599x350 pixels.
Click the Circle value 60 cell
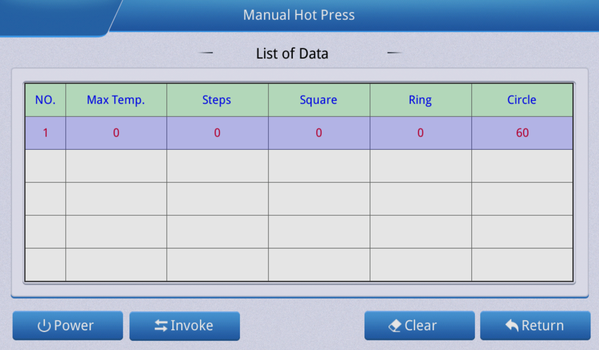tap(522, 133)
